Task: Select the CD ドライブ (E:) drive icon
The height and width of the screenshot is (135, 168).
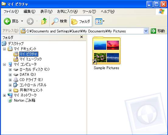Action: coord(16,80)
